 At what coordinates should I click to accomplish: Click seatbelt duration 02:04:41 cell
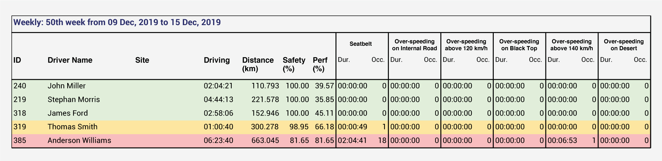pyautogui.click(x=352, y=140)
